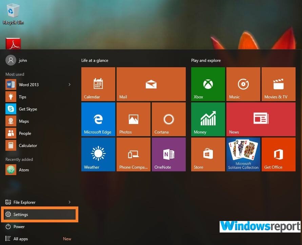This screenshot has width=302, height=245.
Task: Open the News tile
Action: pos(261,119)
